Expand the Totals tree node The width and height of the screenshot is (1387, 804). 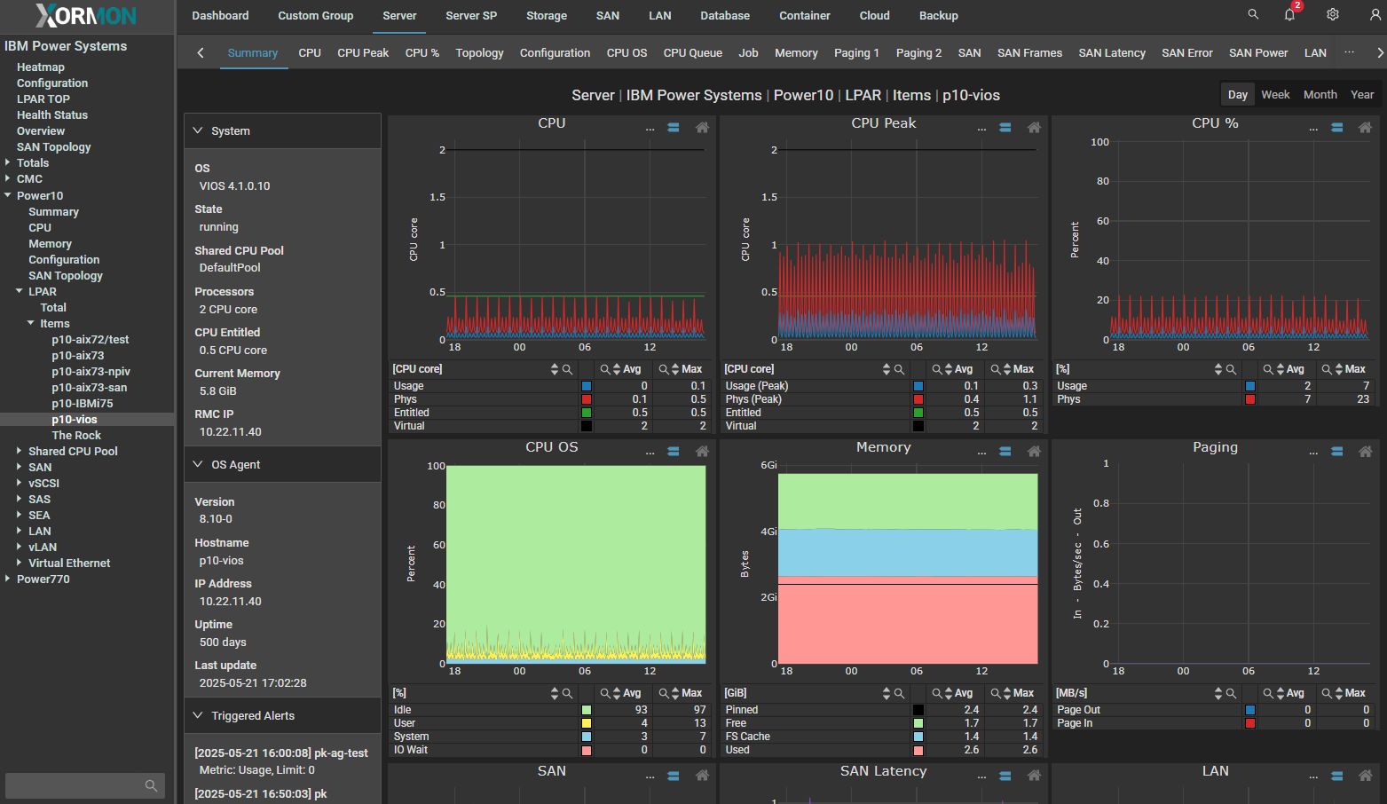[x=8, y=162]
